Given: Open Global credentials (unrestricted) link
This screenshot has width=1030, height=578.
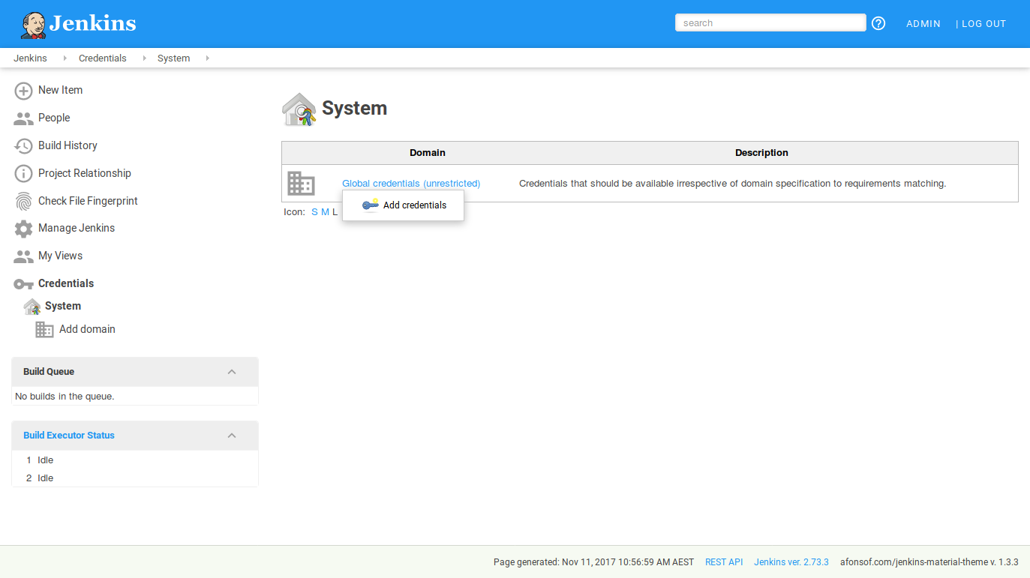Looking at the screenshot, I should pos(411,184).
